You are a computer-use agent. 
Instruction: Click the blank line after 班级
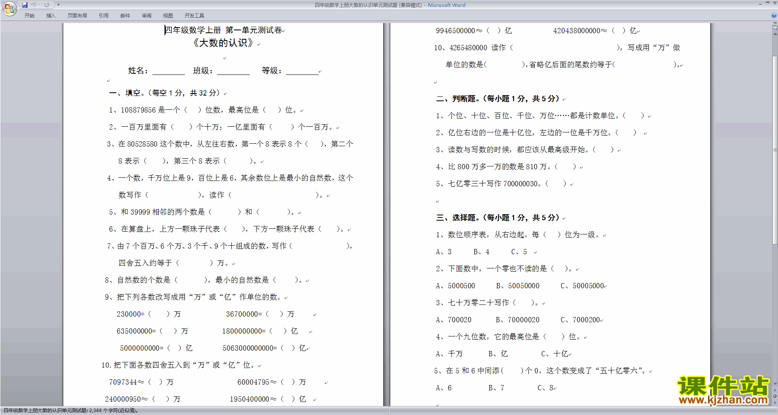click(x=233, y=71)
